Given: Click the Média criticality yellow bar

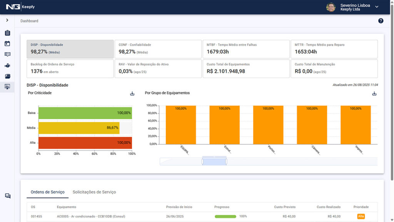Looking at the screenshot, I should click(x=79, y=128).
